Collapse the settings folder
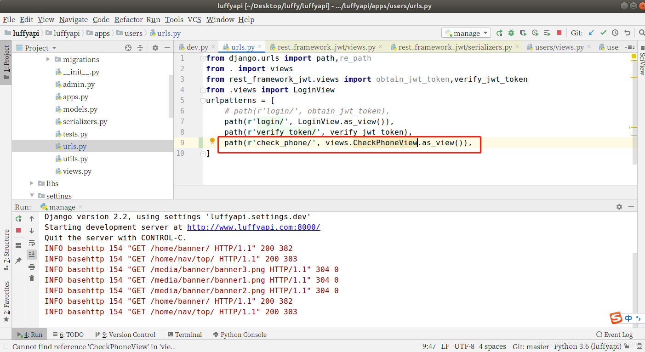 tap(32, 196)
